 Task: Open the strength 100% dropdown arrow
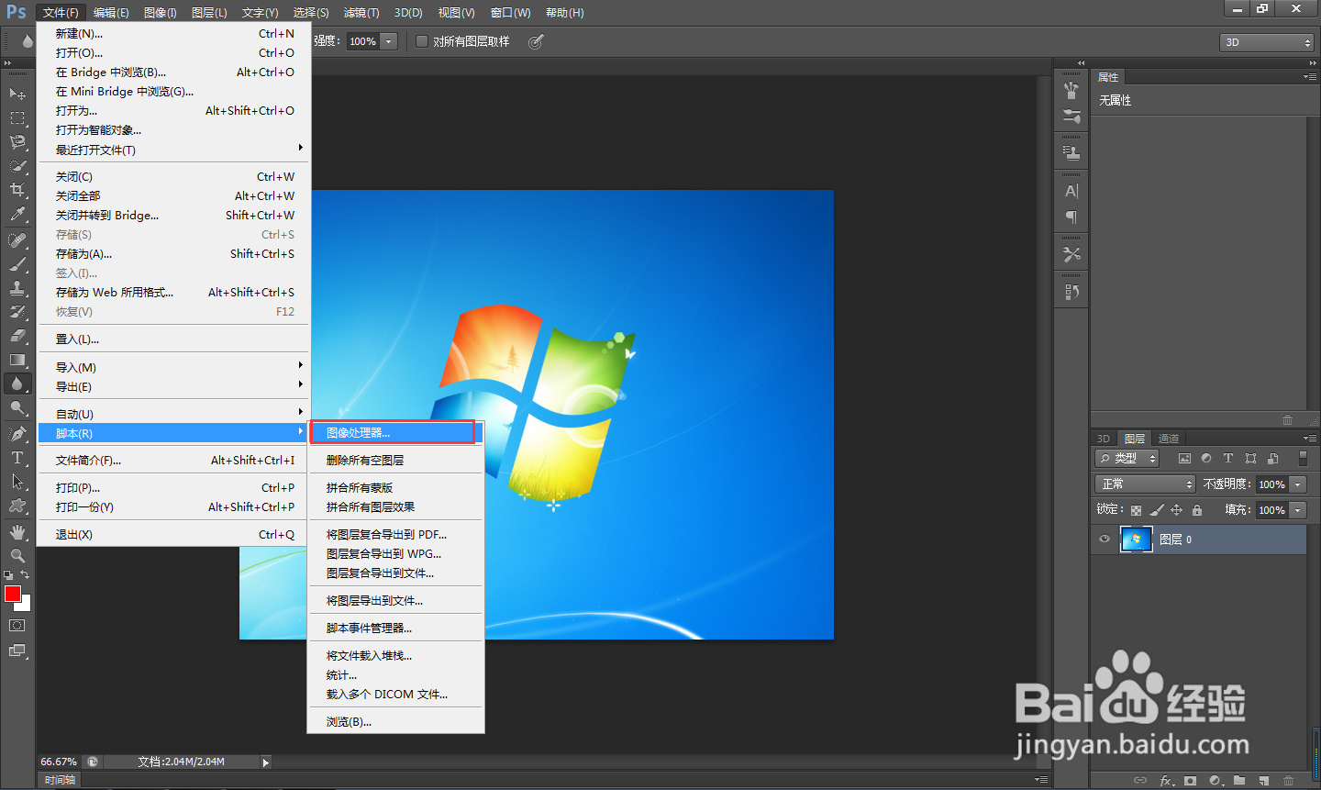(x=389, y=41)
